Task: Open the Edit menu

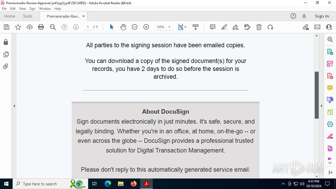Action: (13, 9)
